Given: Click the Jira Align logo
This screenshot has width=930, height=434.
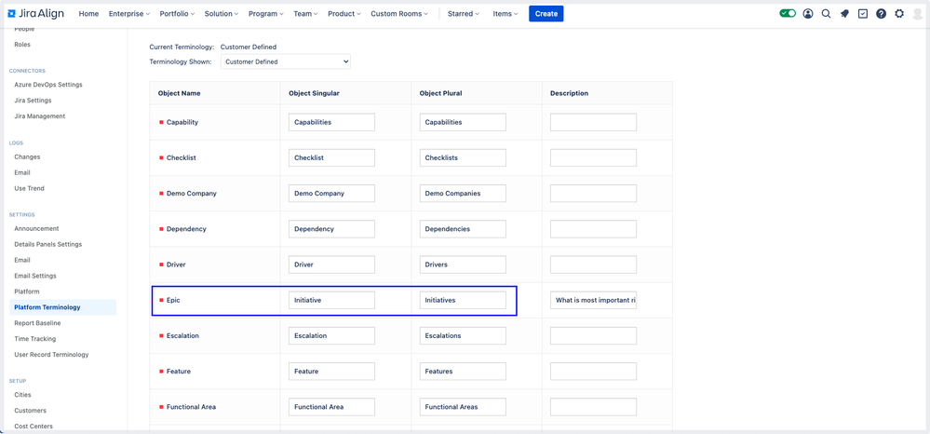Looking at the screenshot, I should tap(35, 14).
